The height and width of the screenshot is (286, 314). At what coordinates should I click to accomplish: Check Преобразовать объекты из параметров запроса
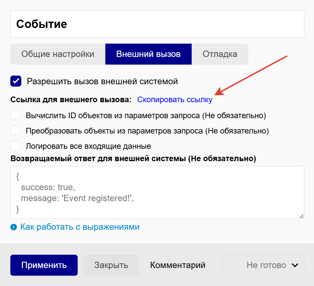(x=16, y=131)
